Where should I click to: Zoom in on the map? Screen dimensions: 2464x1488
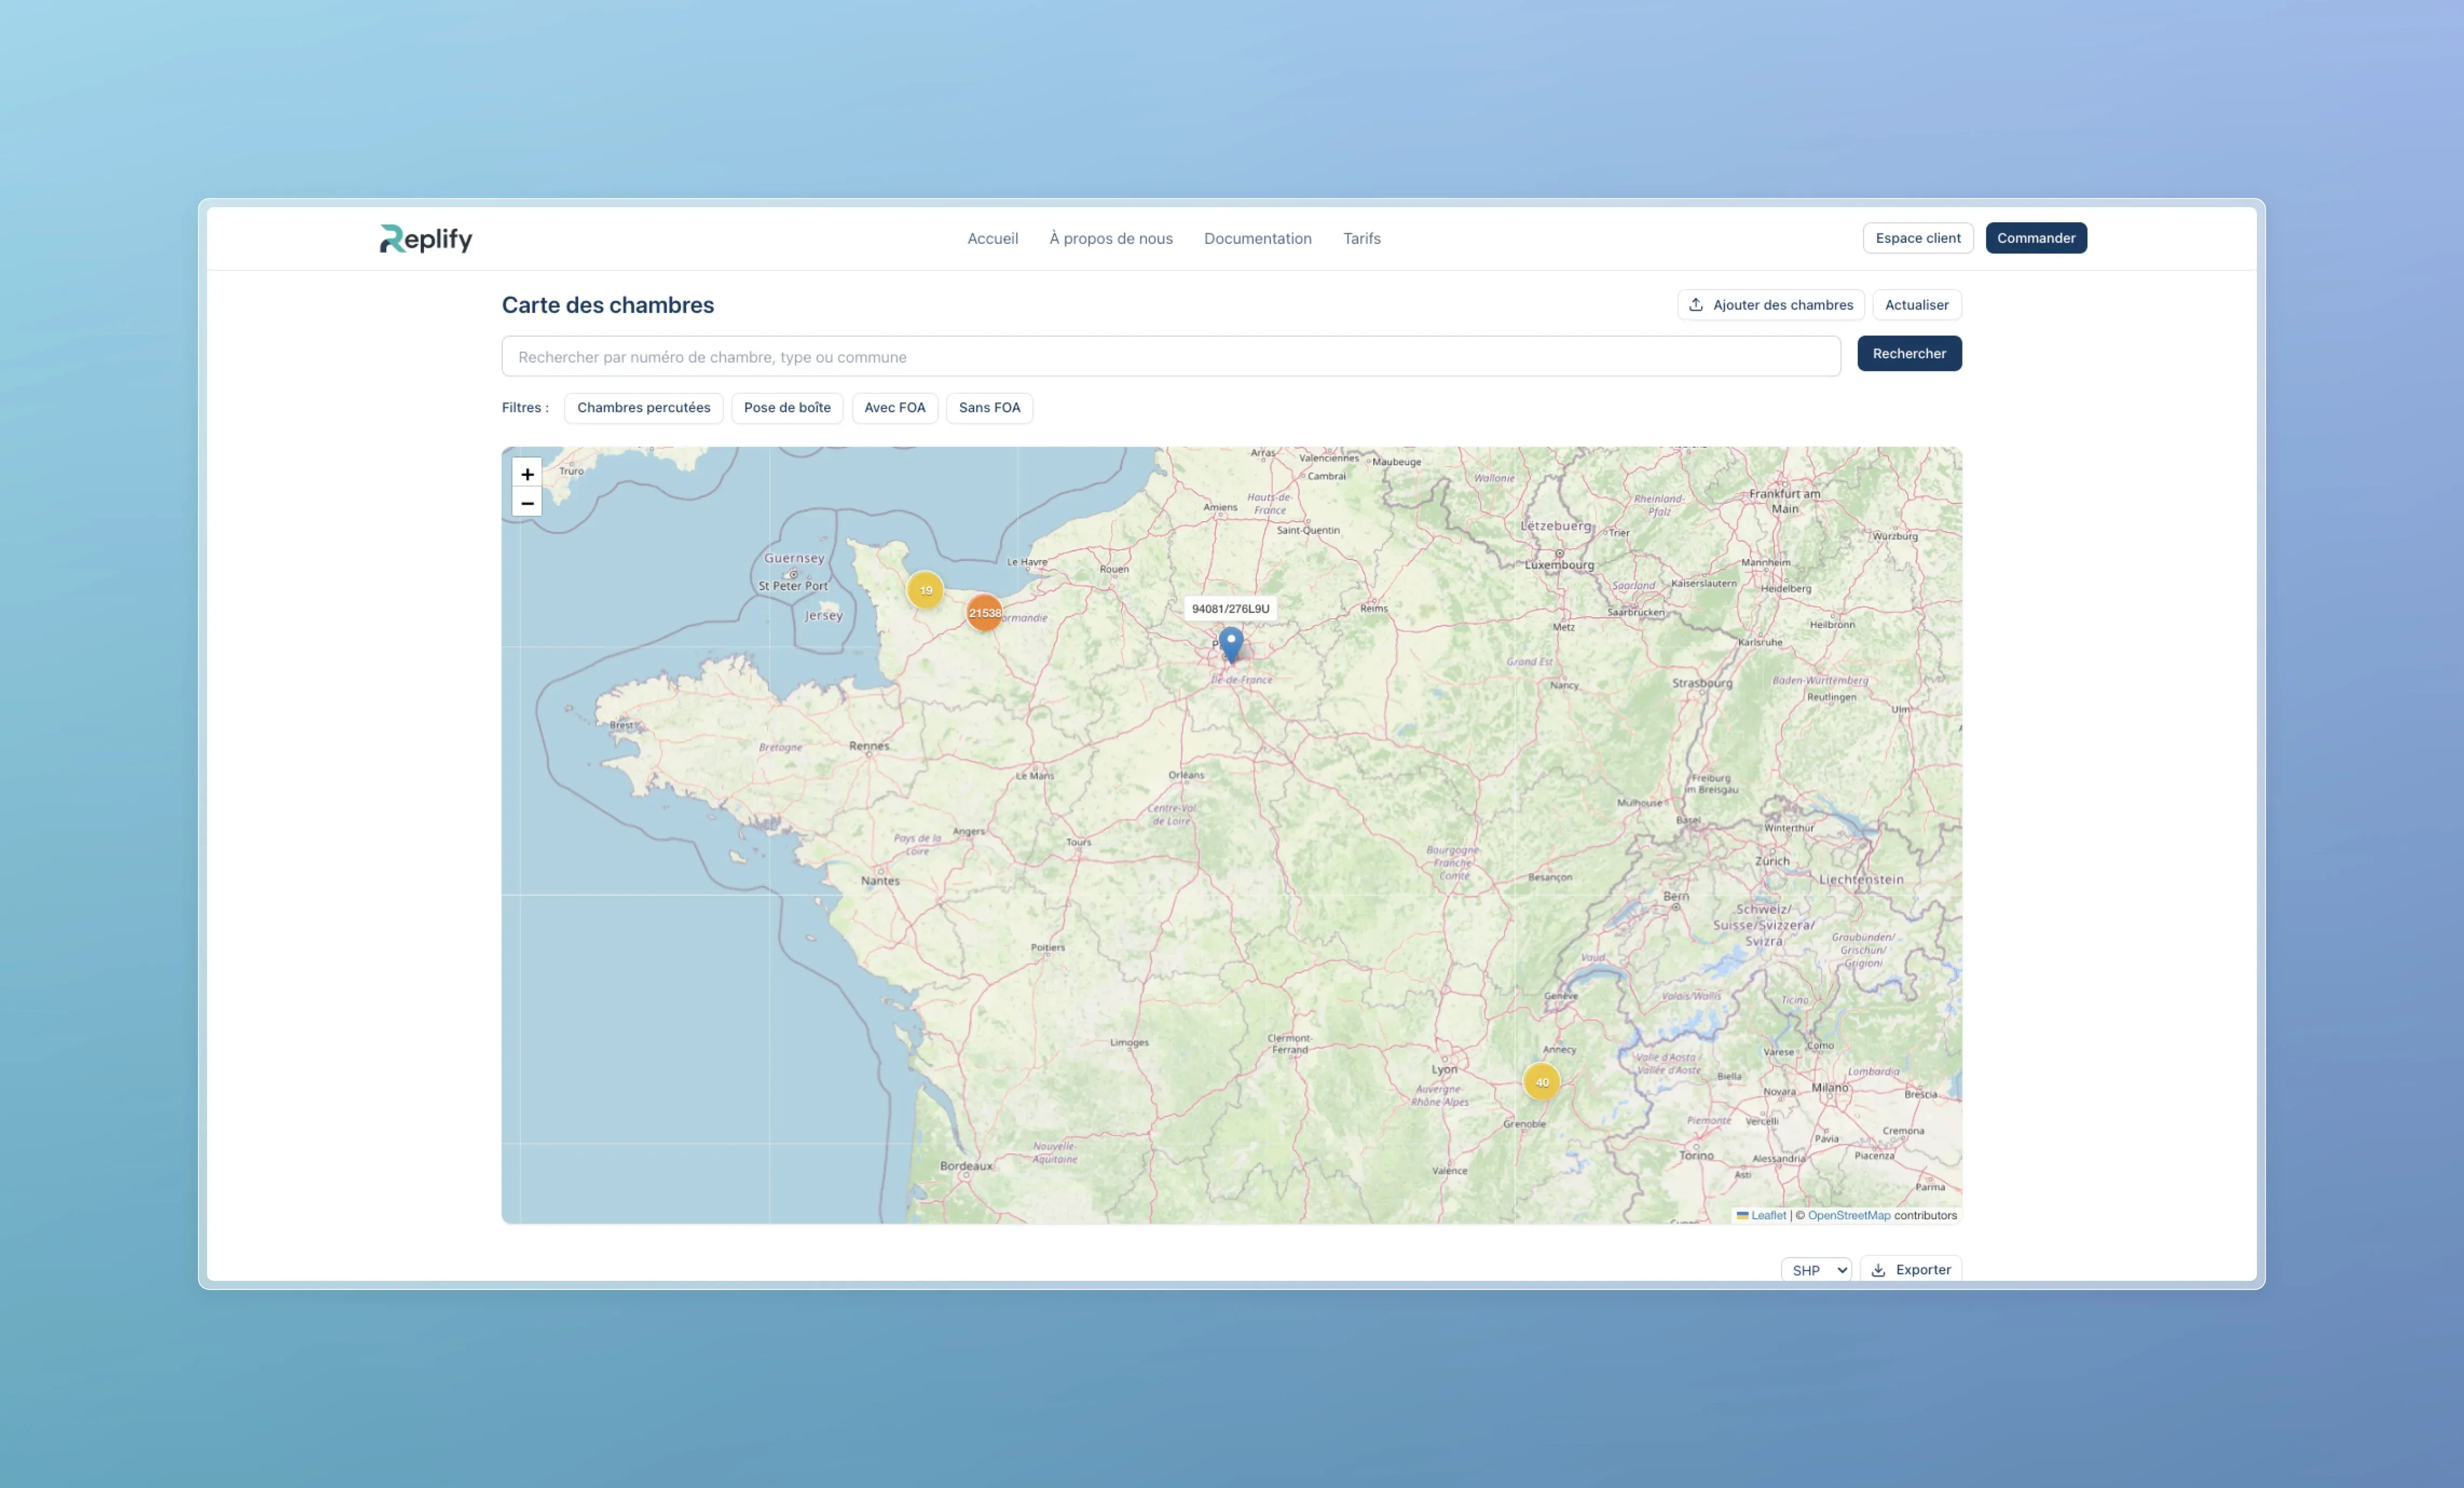coord(527,474)
